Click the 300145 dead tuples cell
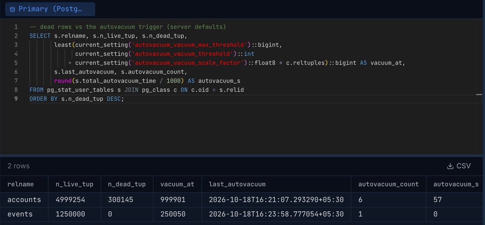The image size is (485, 225). pyautogui.click(x=127, y=200)
